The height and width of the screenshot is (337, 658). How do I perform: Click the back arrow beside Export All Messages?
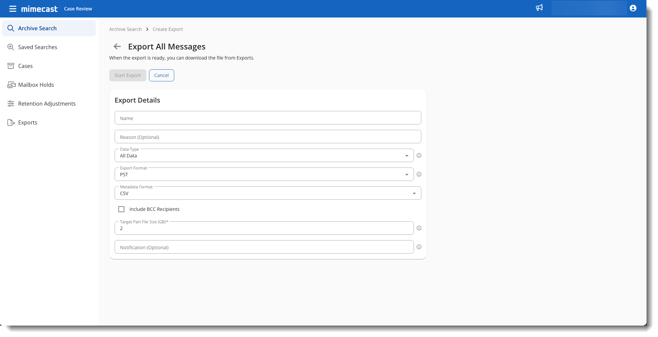[117, 46]
